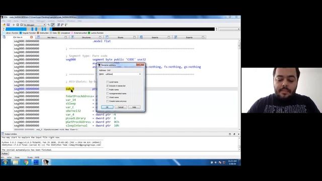
Task: Open the File menu
Action: tap(4, 21)
